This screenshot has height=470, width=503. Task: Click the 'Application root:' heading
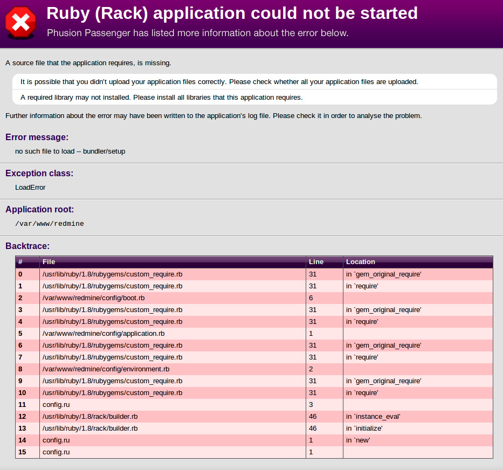(x=39, y=210)
